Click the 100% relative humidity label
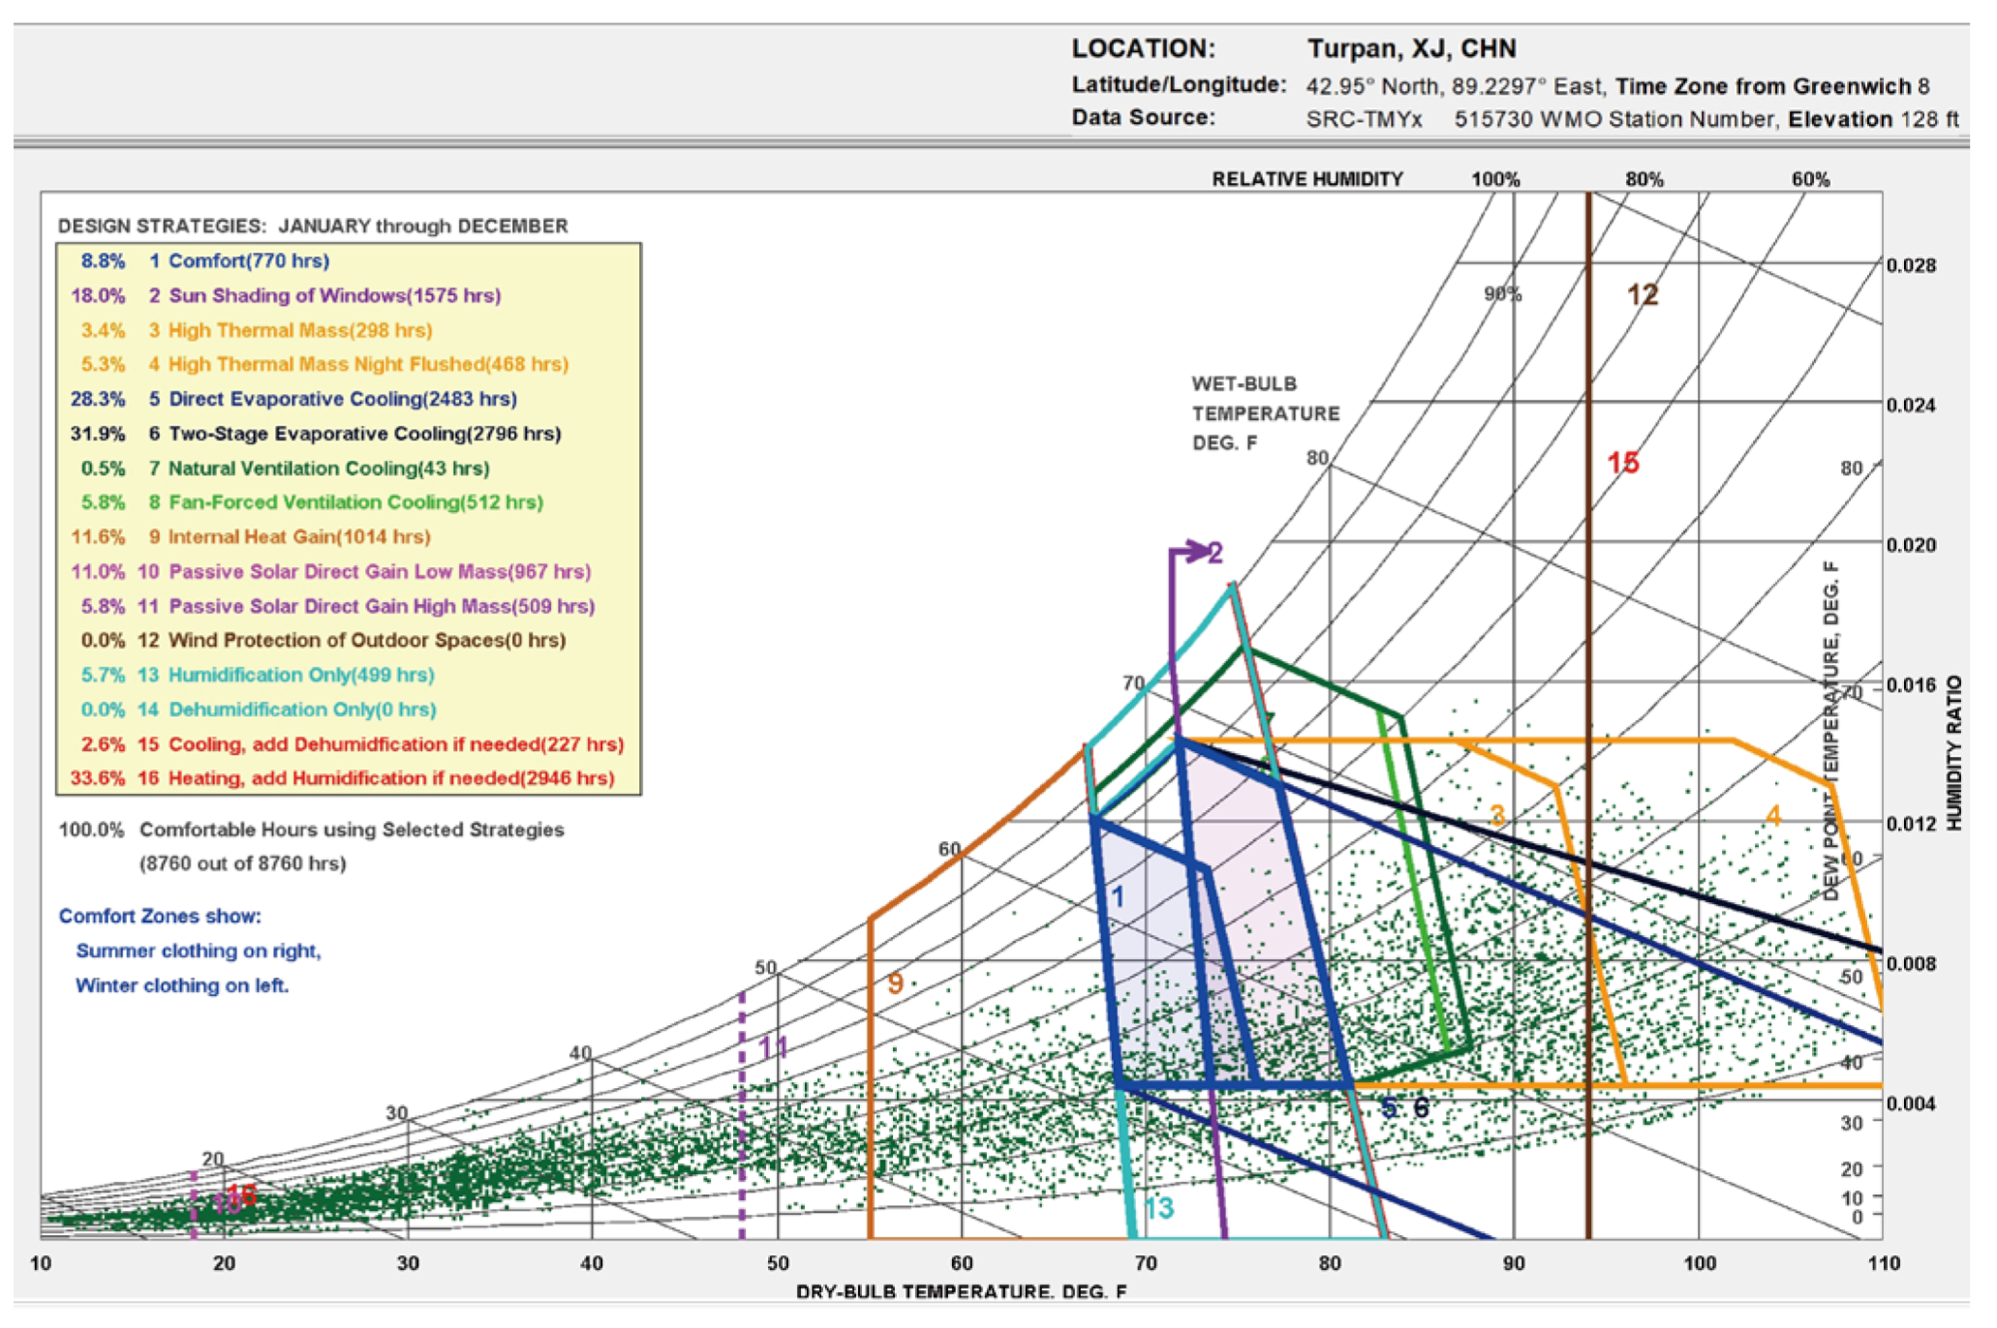 pos(1496,180)
